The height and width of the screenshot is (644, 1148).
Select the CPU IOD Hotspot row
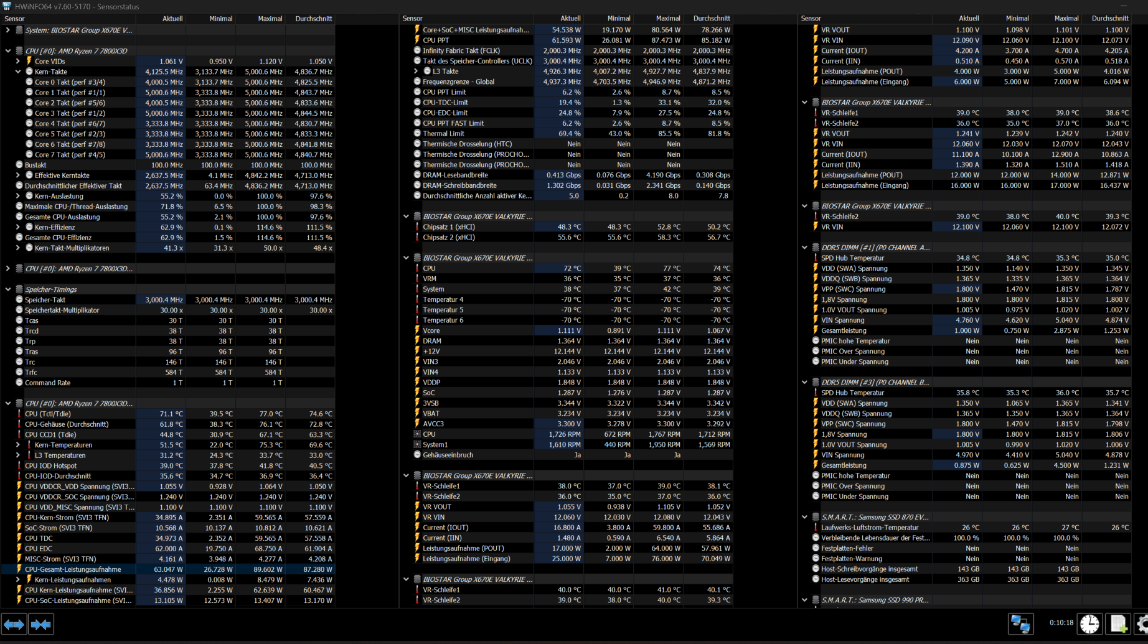(x=167, y=465)
